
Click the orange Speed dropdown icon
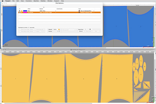coord(59,29)
